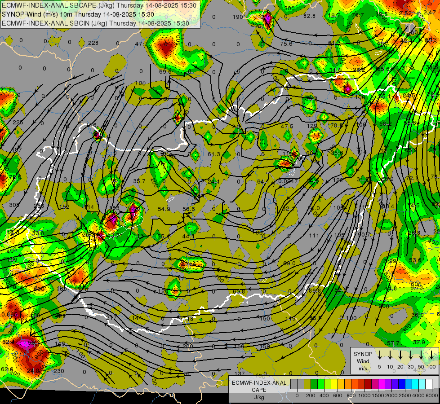Click the '26.8' value on the map
The height and width of the screenshot is (404, 440).
(414, 233)
